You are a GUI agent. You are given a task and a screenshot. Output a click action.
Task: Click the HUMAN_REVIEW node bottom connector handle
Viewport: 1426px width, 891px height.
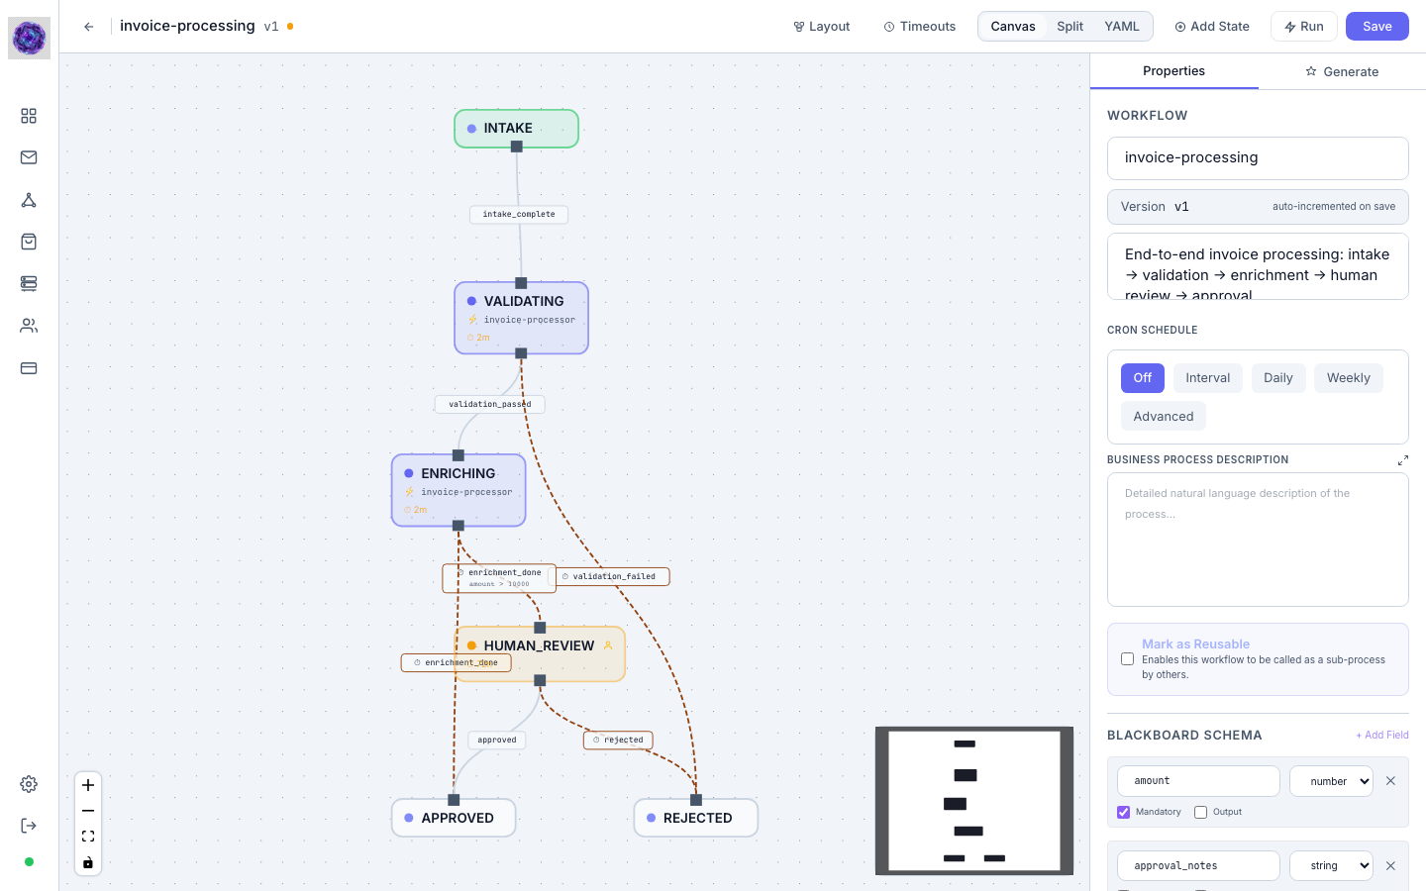pos(540,680)
